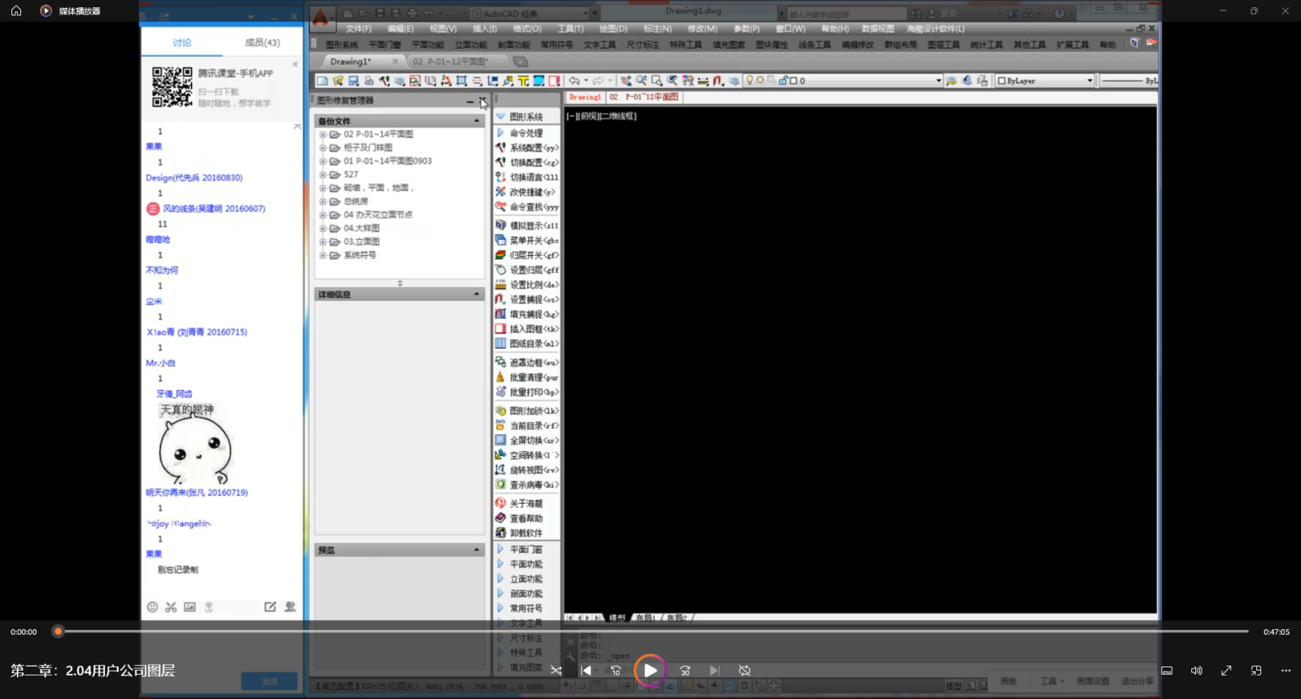The image size is (1301, 699).
Task: Click the skip back 10 seconds icon
Action: click(616, 671)
